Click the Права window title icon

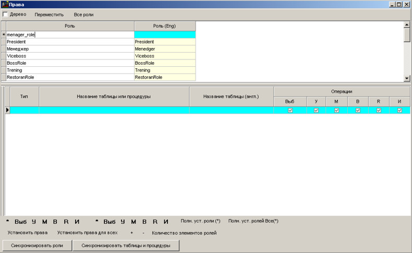5,4
